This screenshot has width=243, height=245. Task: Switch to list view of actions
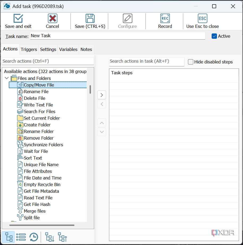click(21, 237)
